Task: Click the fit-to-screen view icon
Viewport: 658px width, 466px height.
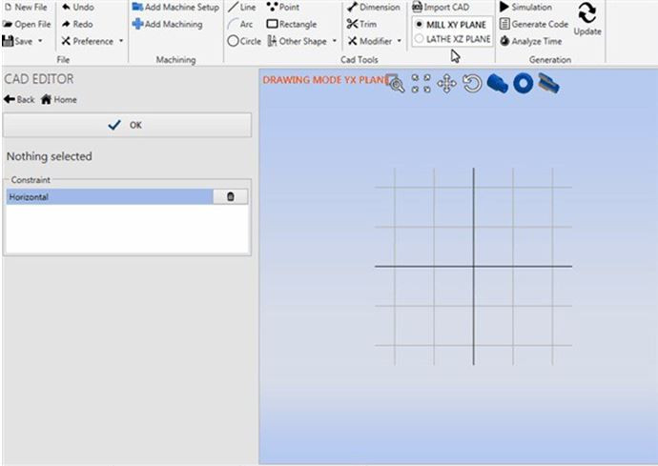Action: [x=422, y=84]
